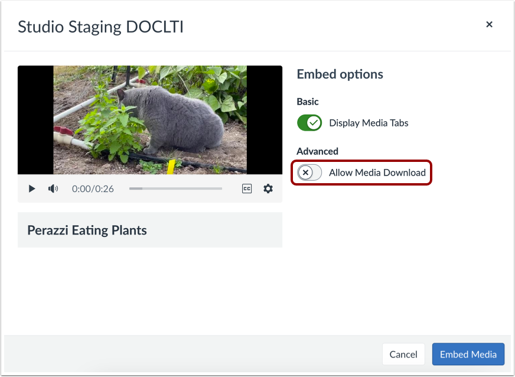
Task: Play the Perazzi Eating Plants video
Action: (31, 188)
